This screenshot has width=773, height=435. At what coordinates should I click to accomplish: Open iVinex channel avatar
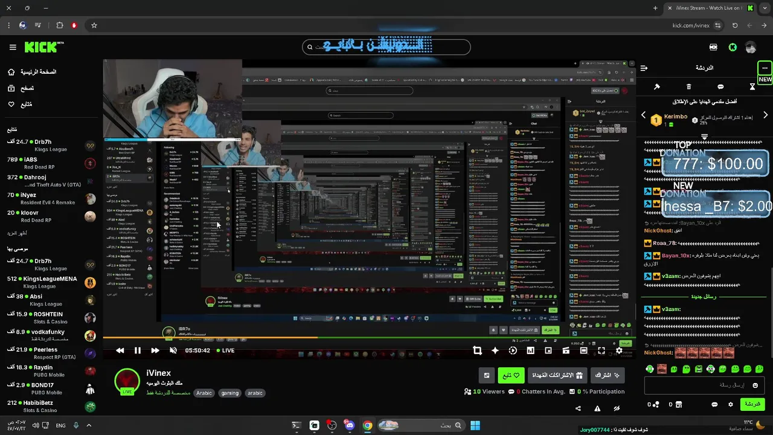(127, 381)
